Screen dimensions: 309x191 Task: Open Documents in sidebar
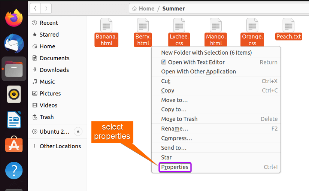point(57,58)
